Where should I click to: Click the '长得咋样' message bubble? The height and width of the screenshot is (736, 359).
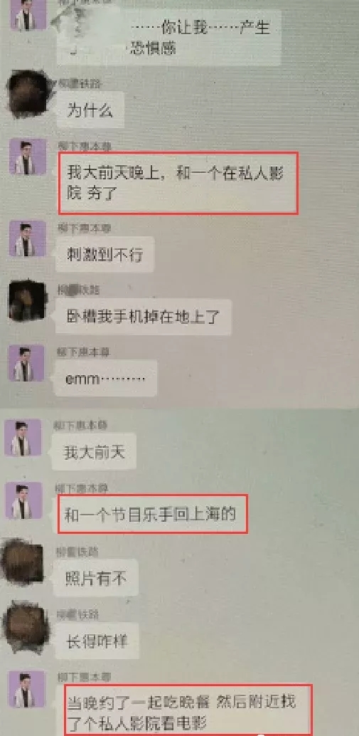[x=97, y=641]
